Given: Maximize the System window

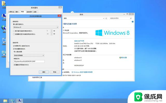Looking at the screenshot, I should (x=127, y=14).
